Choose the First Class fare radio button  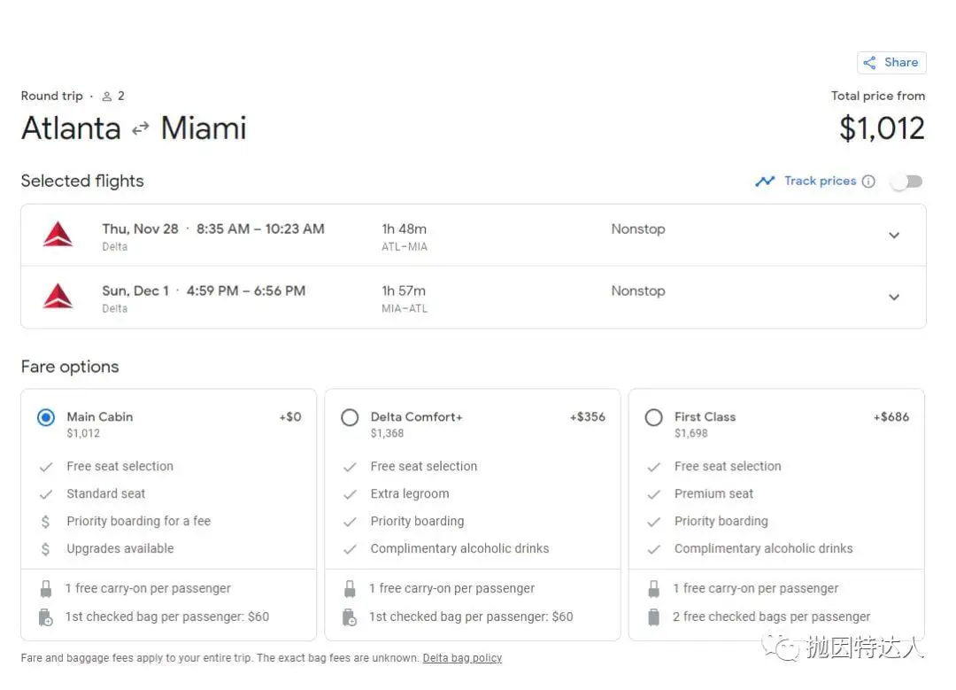(x=653, y=417)
